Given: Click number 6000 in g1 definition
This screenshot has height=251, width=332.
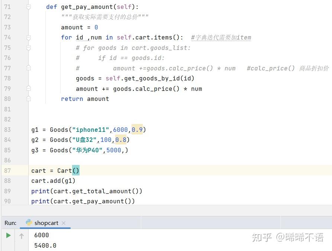Looking at the screenshot, I should [x=120, y=130].
